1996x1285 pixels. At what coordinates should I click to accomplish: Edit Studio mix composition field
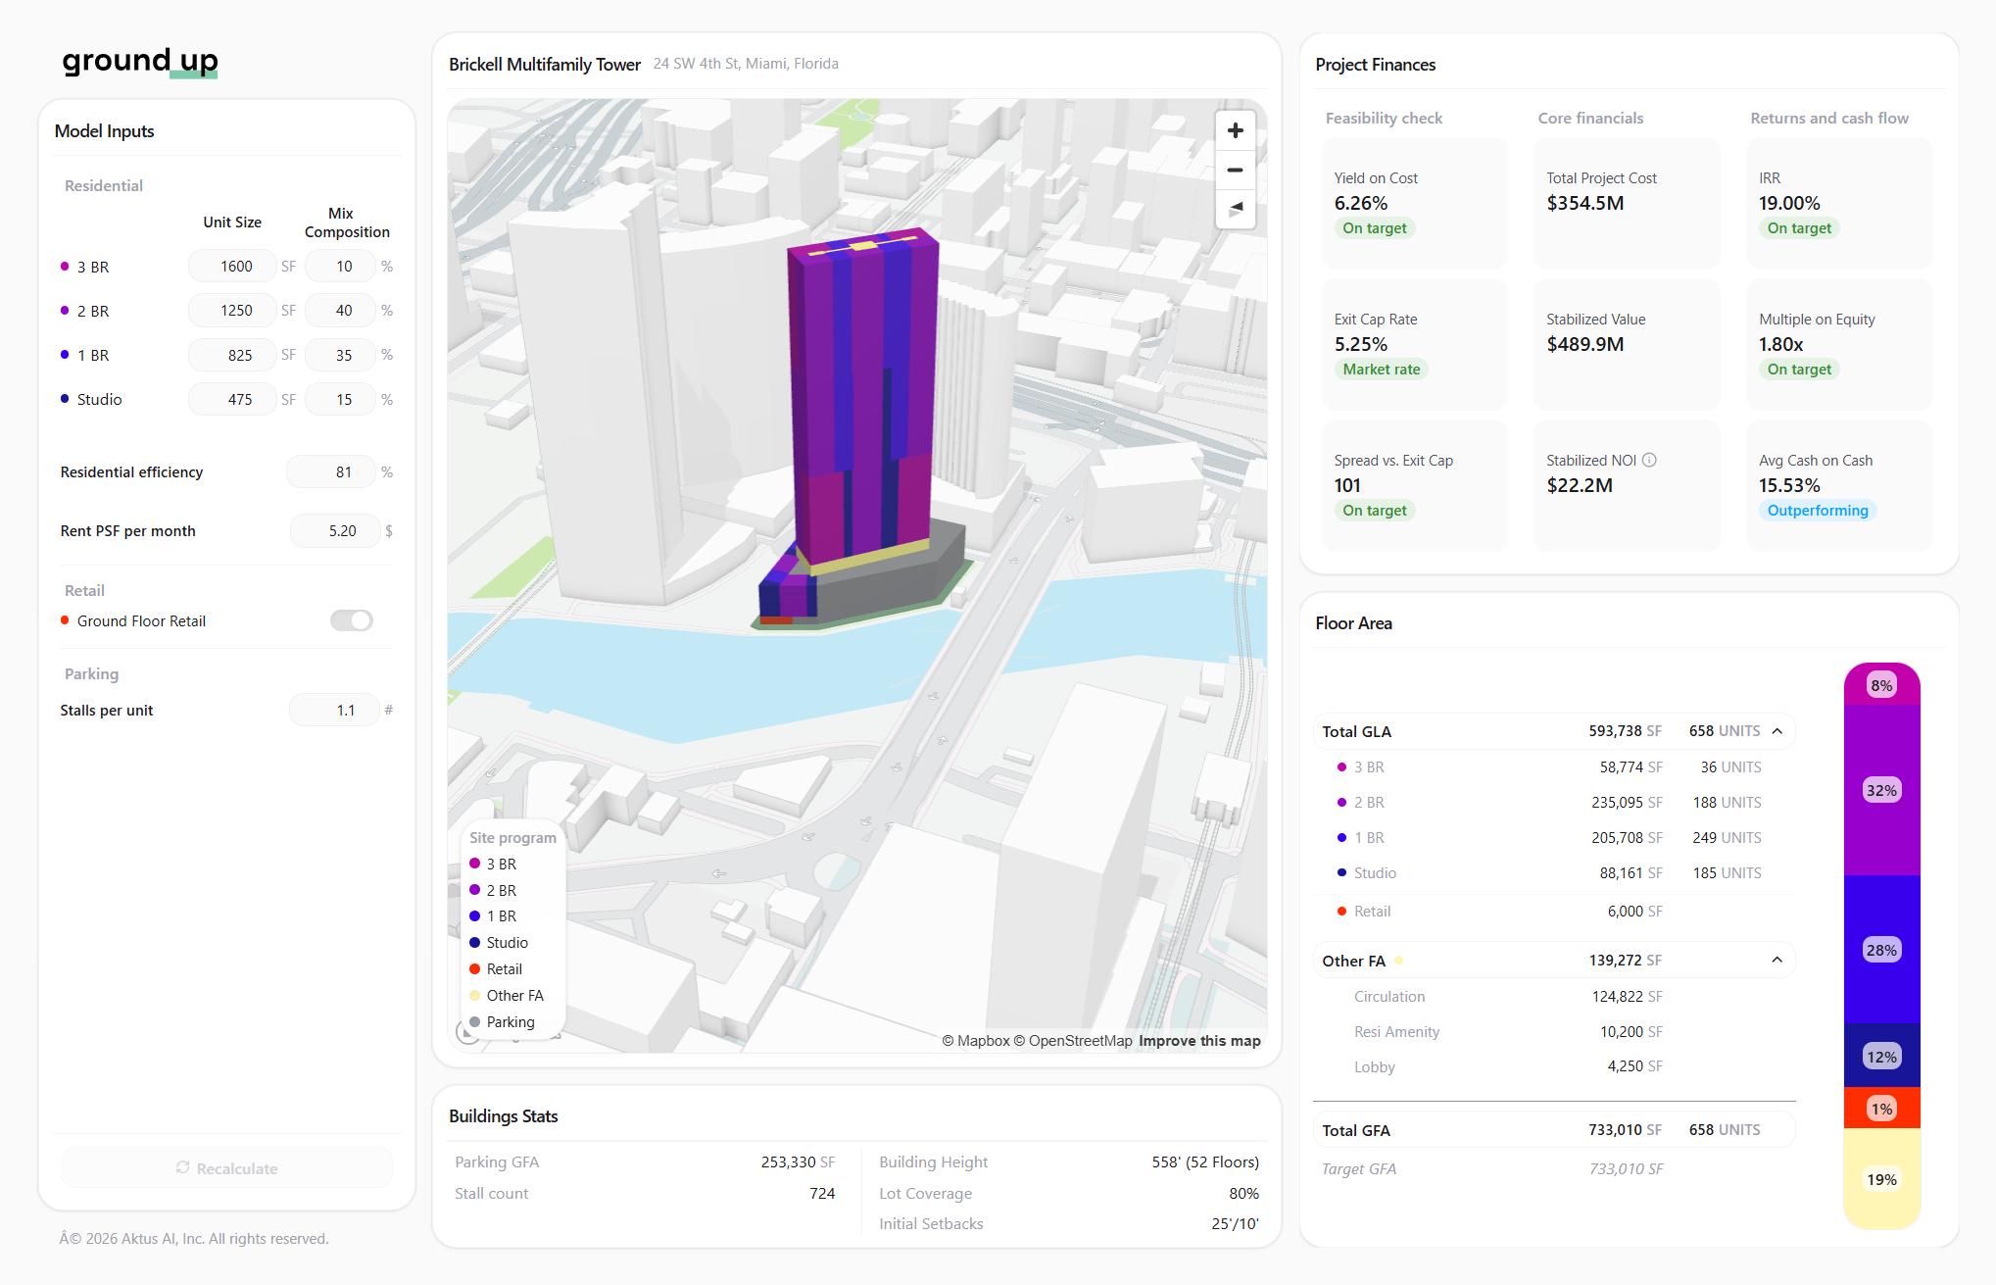point(341,399)
